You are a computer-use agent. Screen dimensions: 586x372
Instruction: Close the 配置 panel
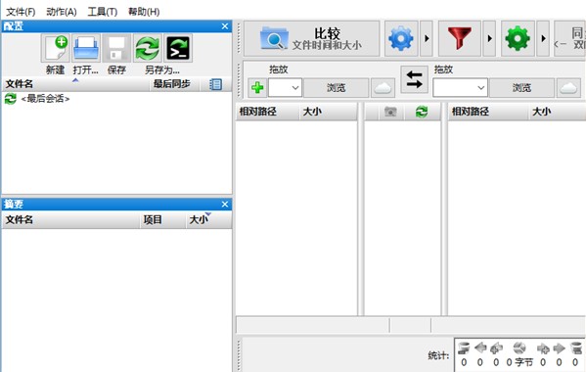[225, 26]
